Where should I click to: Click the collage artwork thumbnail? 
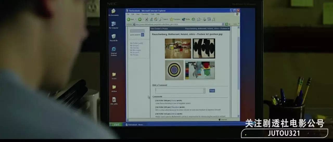point(178,48)
